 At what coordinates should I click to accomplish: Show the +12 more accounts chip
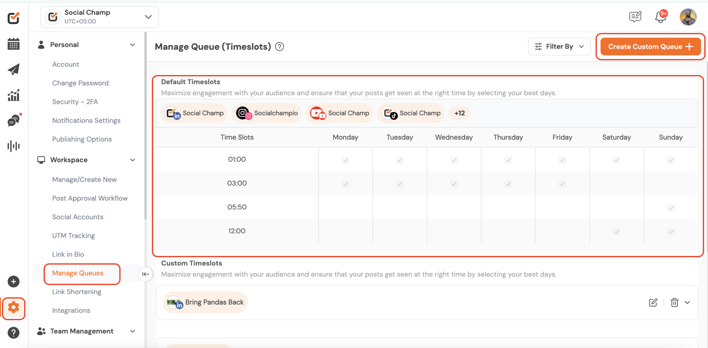click(x=459, y=113)
